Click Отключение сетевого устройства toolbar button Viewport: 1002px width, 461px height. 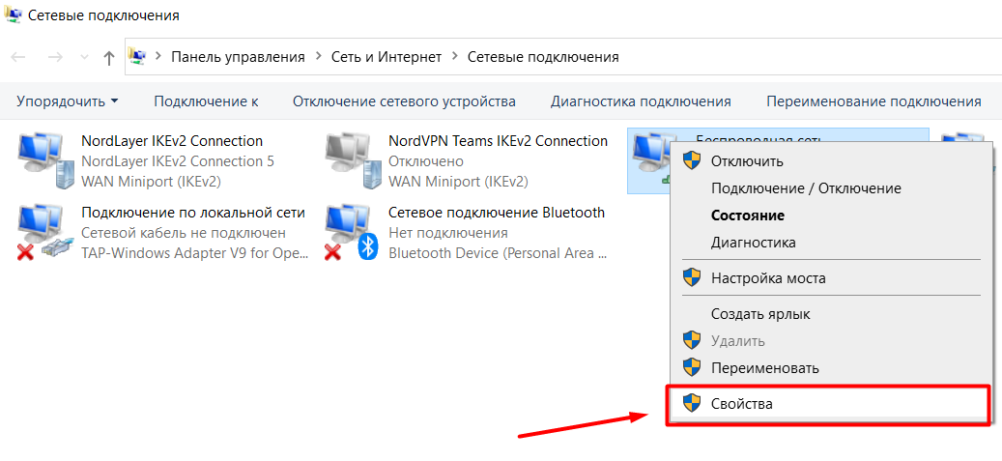pyautogui.click(x=404, y=101)
